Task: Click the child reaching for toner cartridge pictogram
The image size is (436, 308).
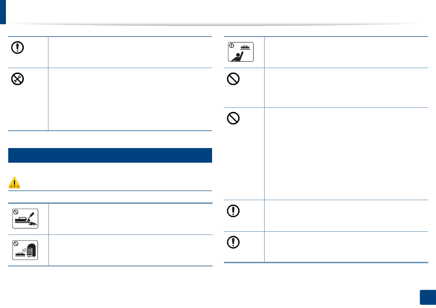Action: click(x=241, y=52)
